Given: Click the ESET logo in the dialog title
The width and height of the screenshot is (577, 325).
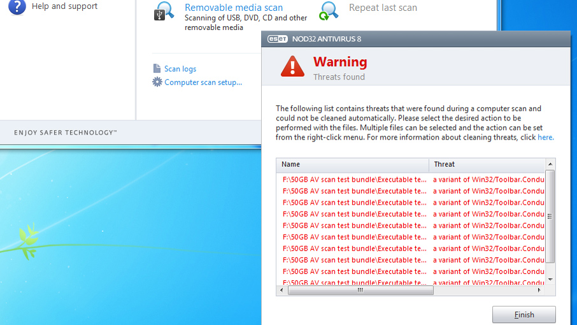Looking at the screenshot, I should (x=278, y=39).
